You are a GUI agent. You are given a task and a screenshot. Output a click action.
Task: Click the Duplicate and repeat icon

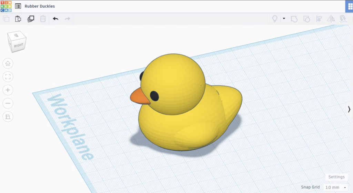[x=31, y=19]
